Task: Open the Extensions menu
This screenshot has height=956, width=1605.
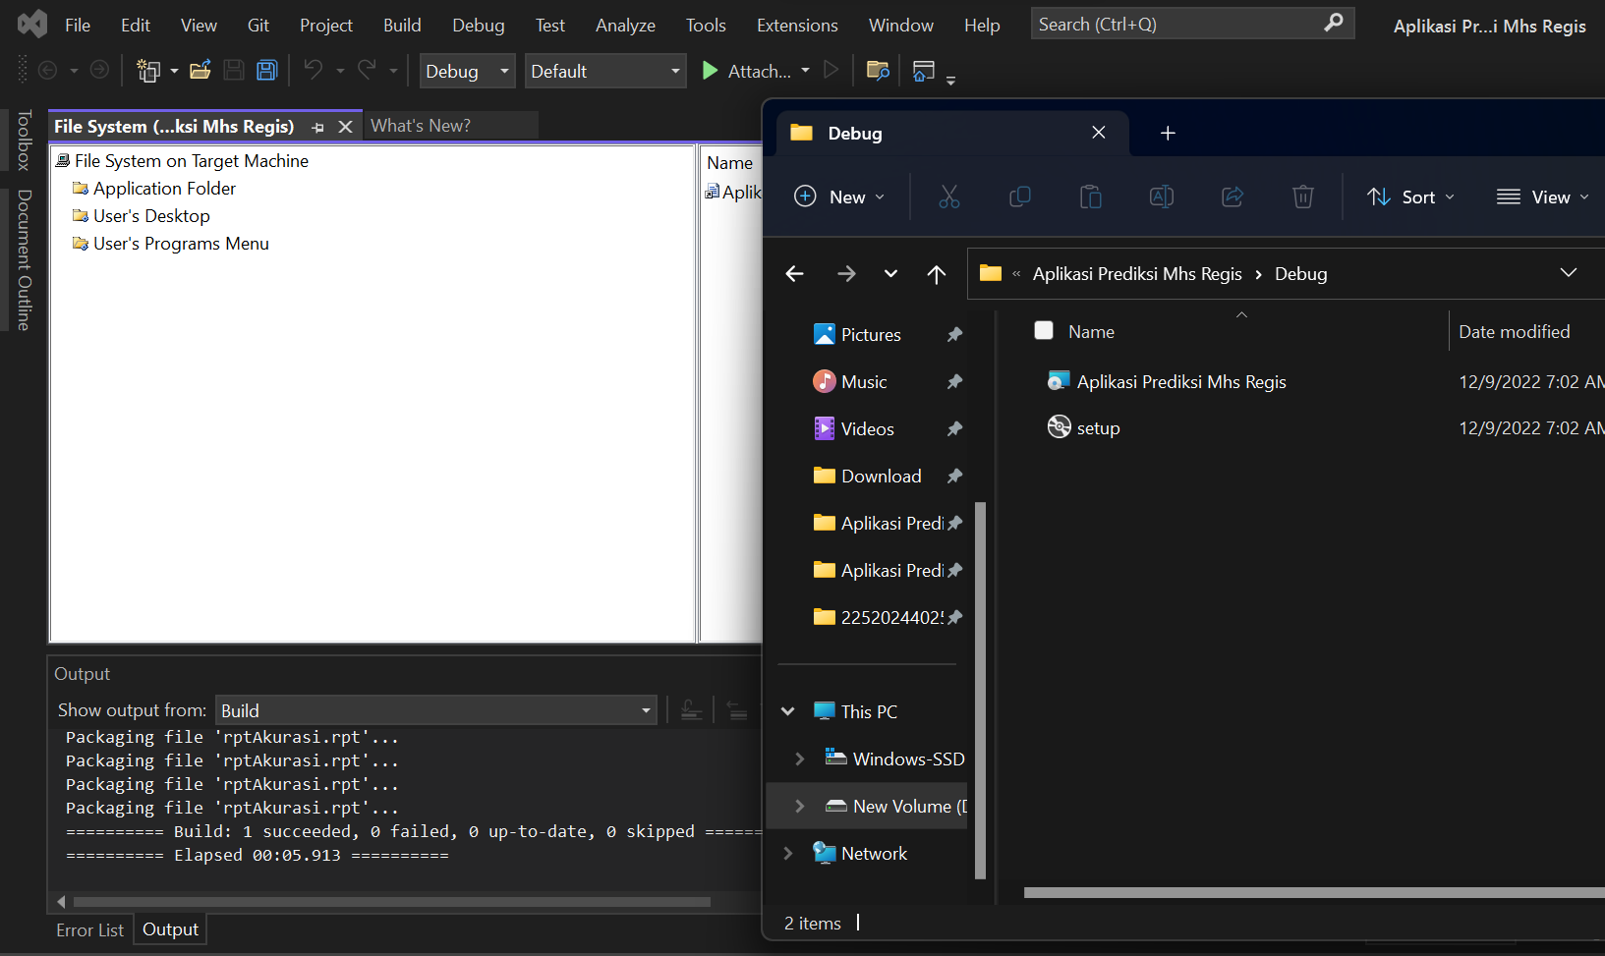Action: point(797,25)
